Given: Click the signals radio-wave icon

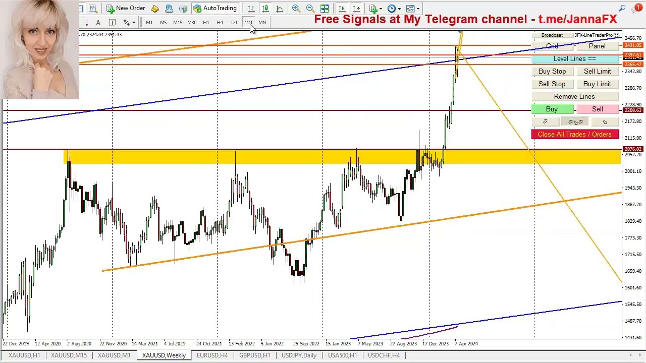Looking at the screenshot, I should (183, 8).
